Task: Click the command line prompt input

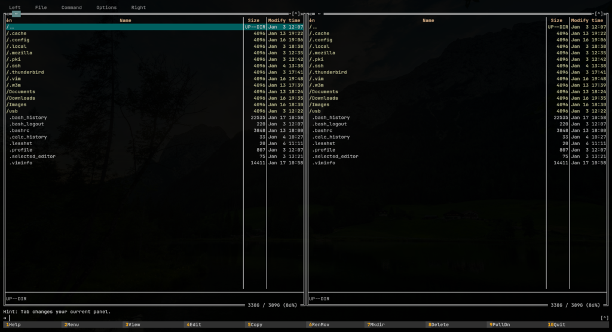Action: point(304,318)
